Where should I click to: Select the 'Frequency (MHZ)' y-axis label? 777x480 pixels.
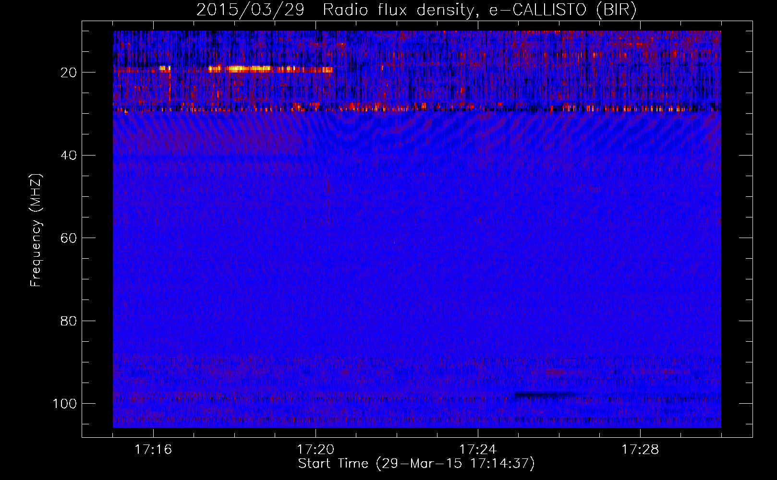(x=36, y=230)
